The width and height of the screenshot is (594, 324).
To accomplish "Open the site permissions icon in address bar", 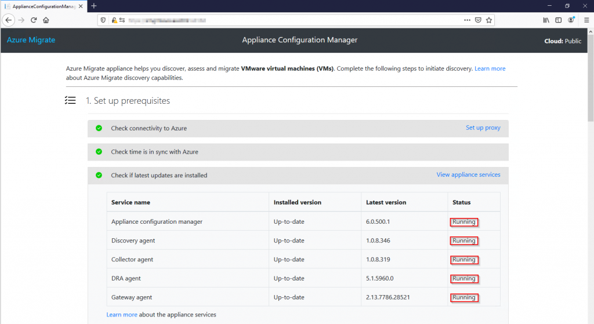I will pyautogui.click(x=122, y=20).
